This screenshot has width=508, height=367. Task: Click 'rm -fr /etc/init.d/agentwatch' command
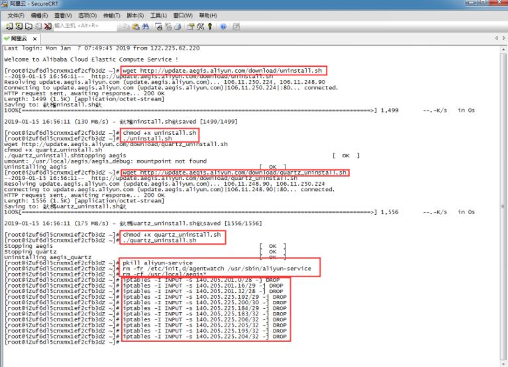click(x=217, y=268)
